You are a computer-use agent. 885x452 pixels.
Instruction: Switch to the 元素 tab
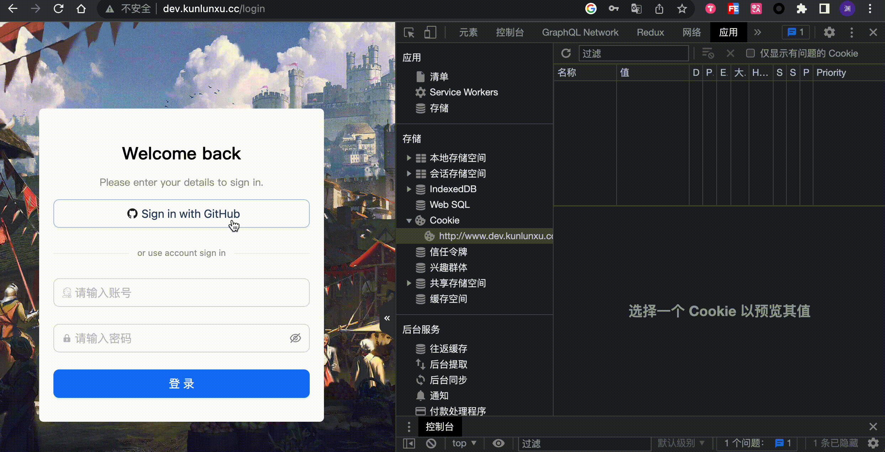click(x=468, y=32)
